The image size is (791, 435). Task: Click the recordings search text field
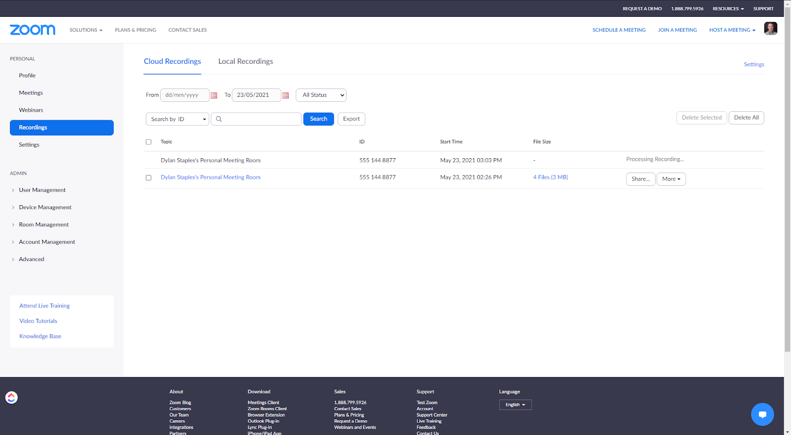(256, 119)
